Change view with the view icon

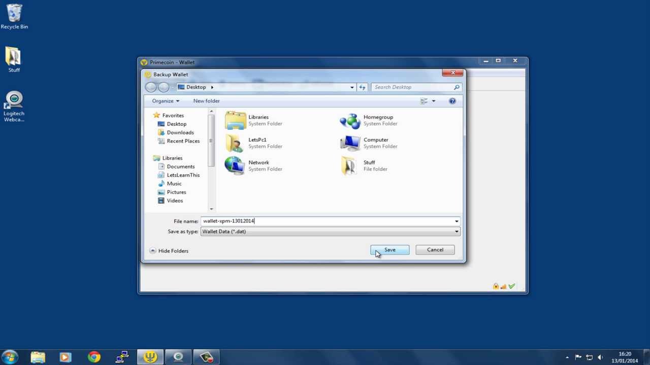click(x=424, y=101)
